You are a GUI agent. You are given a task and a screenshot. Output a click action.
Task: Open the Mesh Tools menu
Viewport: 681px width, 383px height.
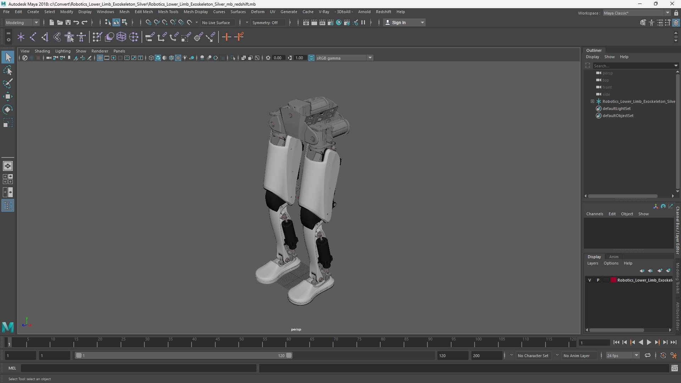[x=168, y=12]
